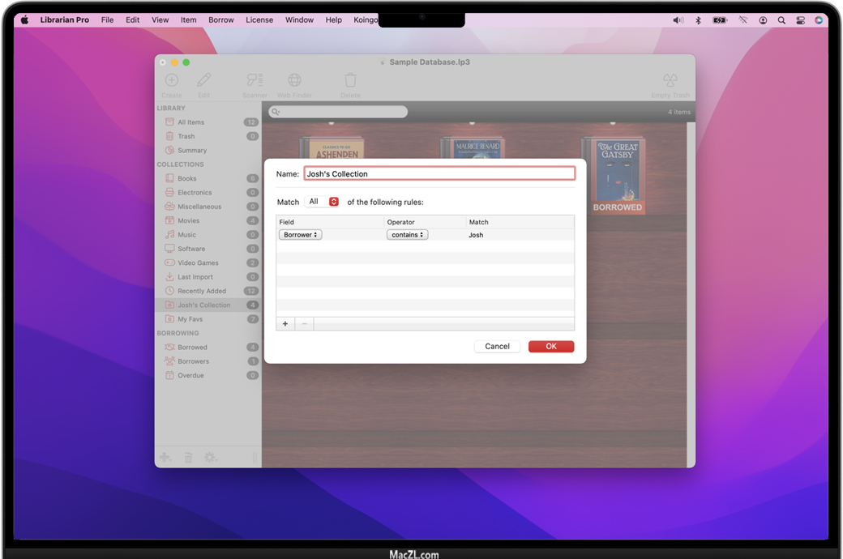Select Trash in the library sidebar
The height and width of the screenshot is (559, 843).
pos(208,136)
